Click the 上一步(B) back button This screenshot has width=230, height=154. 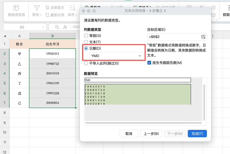coord(151,134)
